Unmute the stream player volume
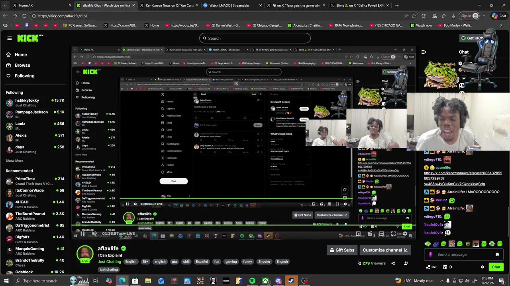Viewport: 510px width, 286px height. click(x=94, y=234)
